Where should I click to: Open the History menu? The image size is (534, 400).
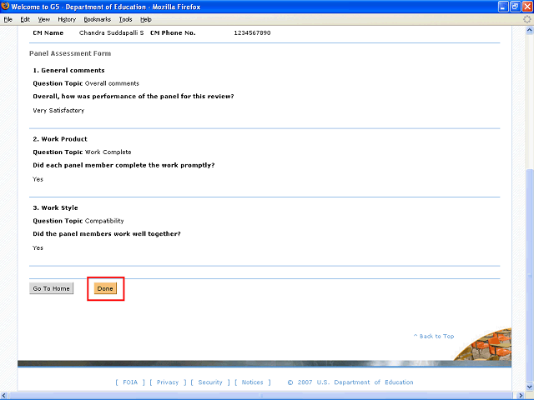(67, 20)
